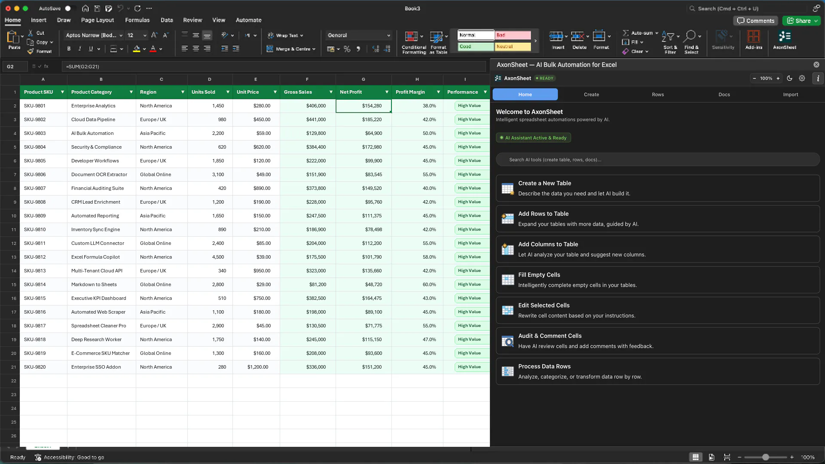Open the Formulas ribbon tab
This screenshot has width=825, height=464.
coord(137,20)
